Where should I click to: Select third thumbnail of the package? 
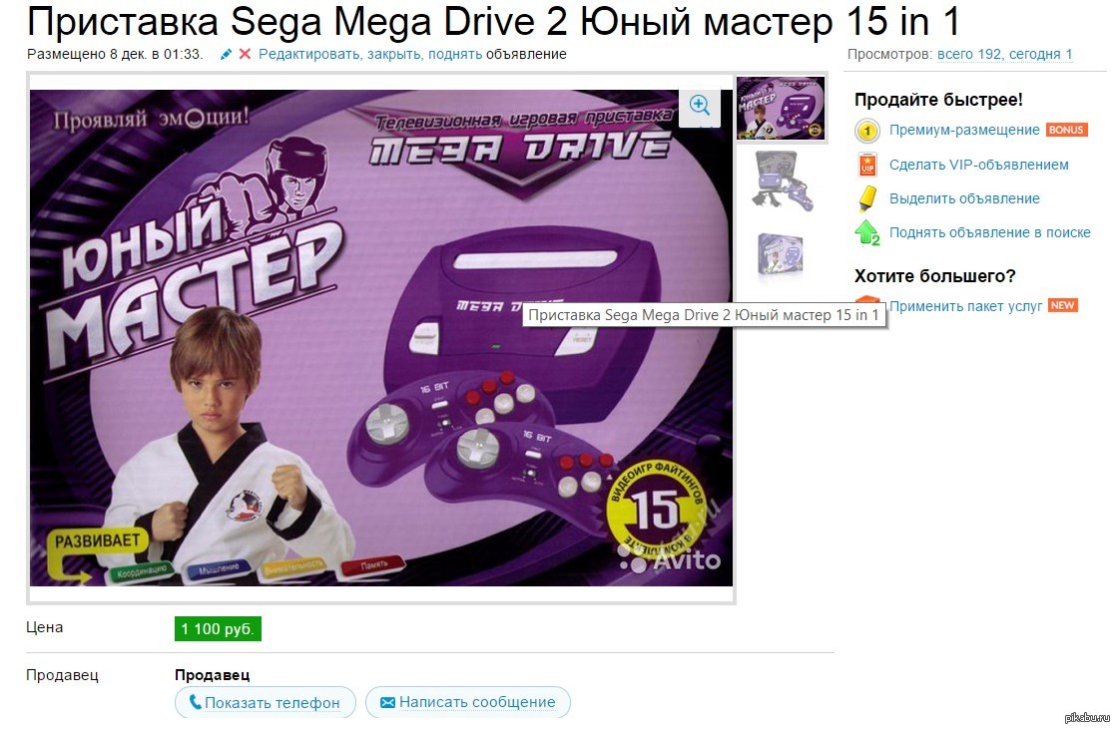click(x=780, y=253)
